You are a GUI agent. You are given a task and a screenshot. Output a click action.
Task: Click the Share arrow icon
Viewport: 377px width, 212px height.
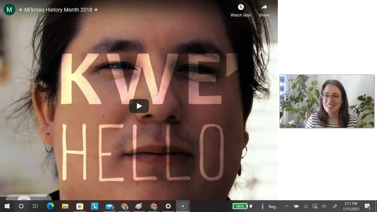pyautogui.click(x=264, y=7)
